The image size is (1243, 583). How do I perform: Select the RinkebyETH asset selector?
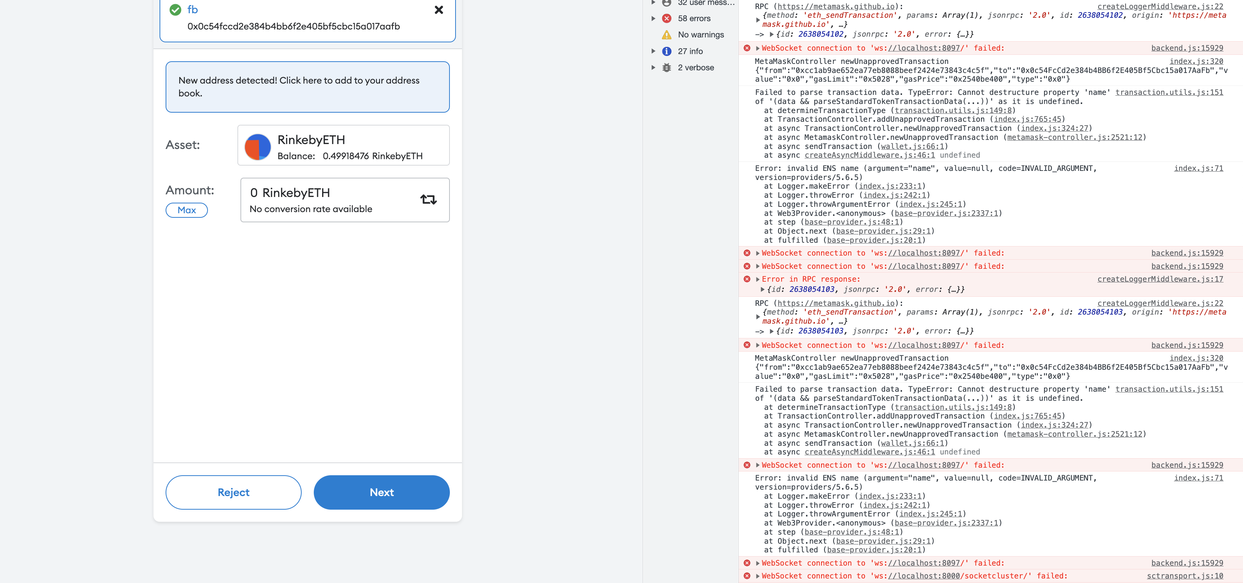point(343,145)
